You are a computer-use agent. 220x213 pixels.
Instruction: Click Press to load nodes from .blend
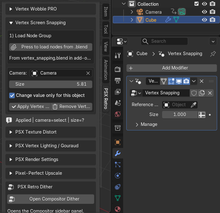pyautogui.click(x=51, y=47)
